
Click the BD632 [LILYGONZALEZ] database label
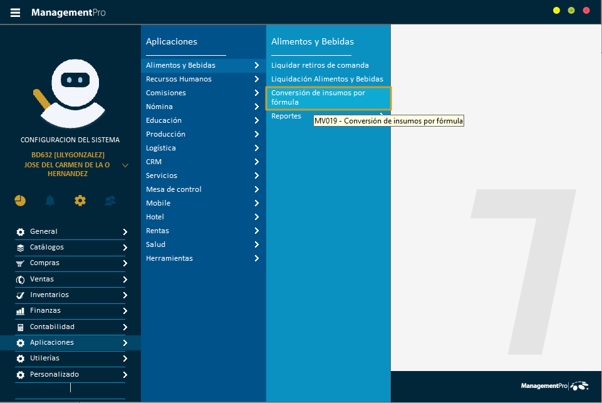[x=68, y=155]
